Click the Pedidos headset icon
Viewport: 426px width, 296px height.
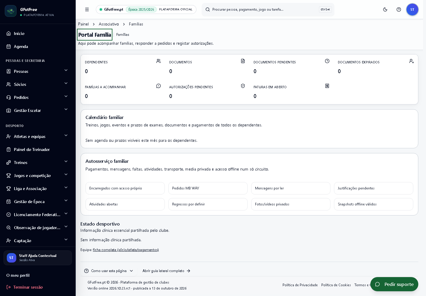pos(9,97)
